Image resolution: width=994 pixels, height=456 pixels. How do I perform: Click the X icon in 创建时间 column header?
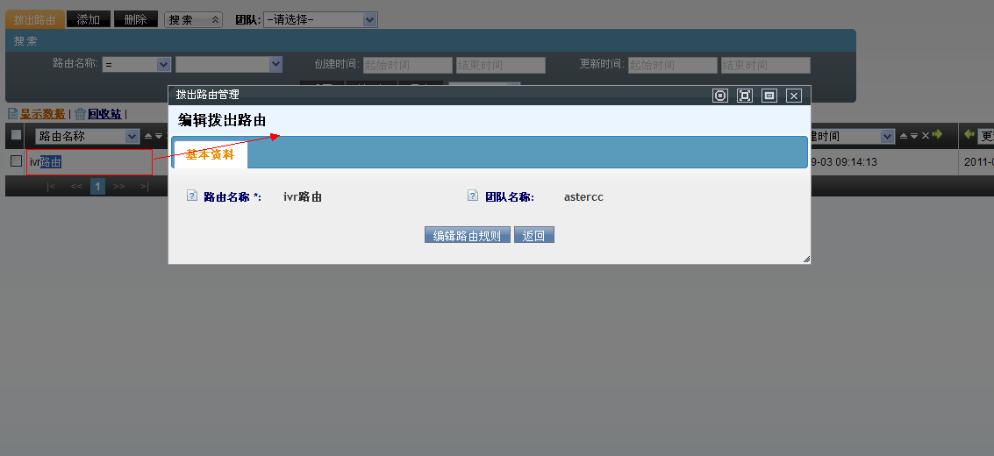tap(925, 136)
